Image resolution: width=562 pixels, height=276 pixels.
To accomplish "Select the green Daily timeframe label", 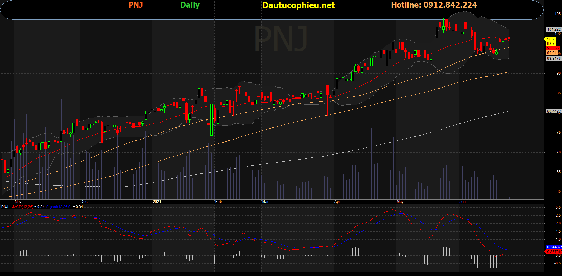I will [x=190, y=5].
